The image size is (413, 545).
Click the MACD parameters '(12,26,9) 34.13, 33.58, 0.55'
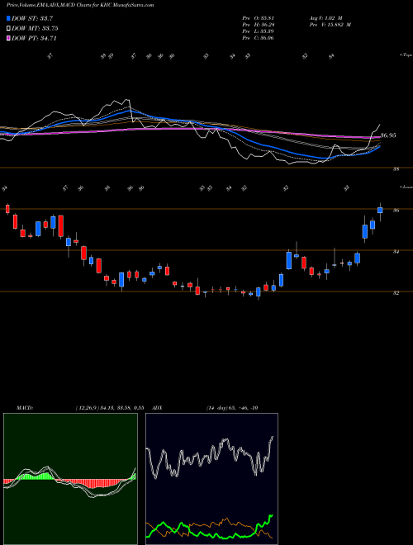[x=110, y=408]
